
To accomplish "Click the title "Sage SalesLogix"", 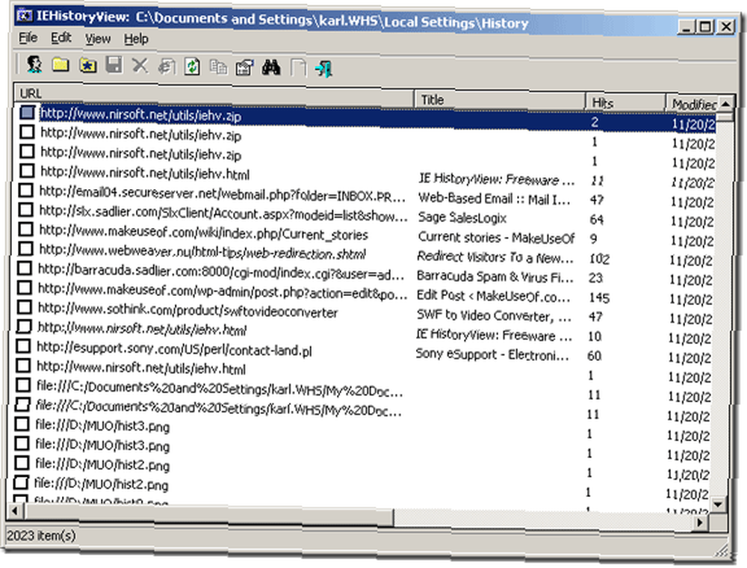I will 462,217.
